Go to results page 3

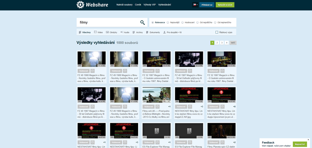pyautogui.click(x=222, y=43)
